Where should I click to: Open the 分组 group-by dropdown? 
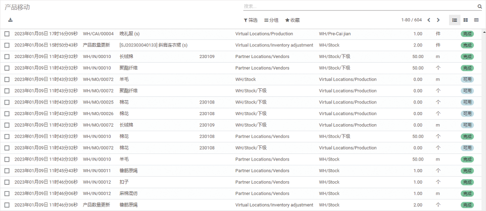coord(271,20)
